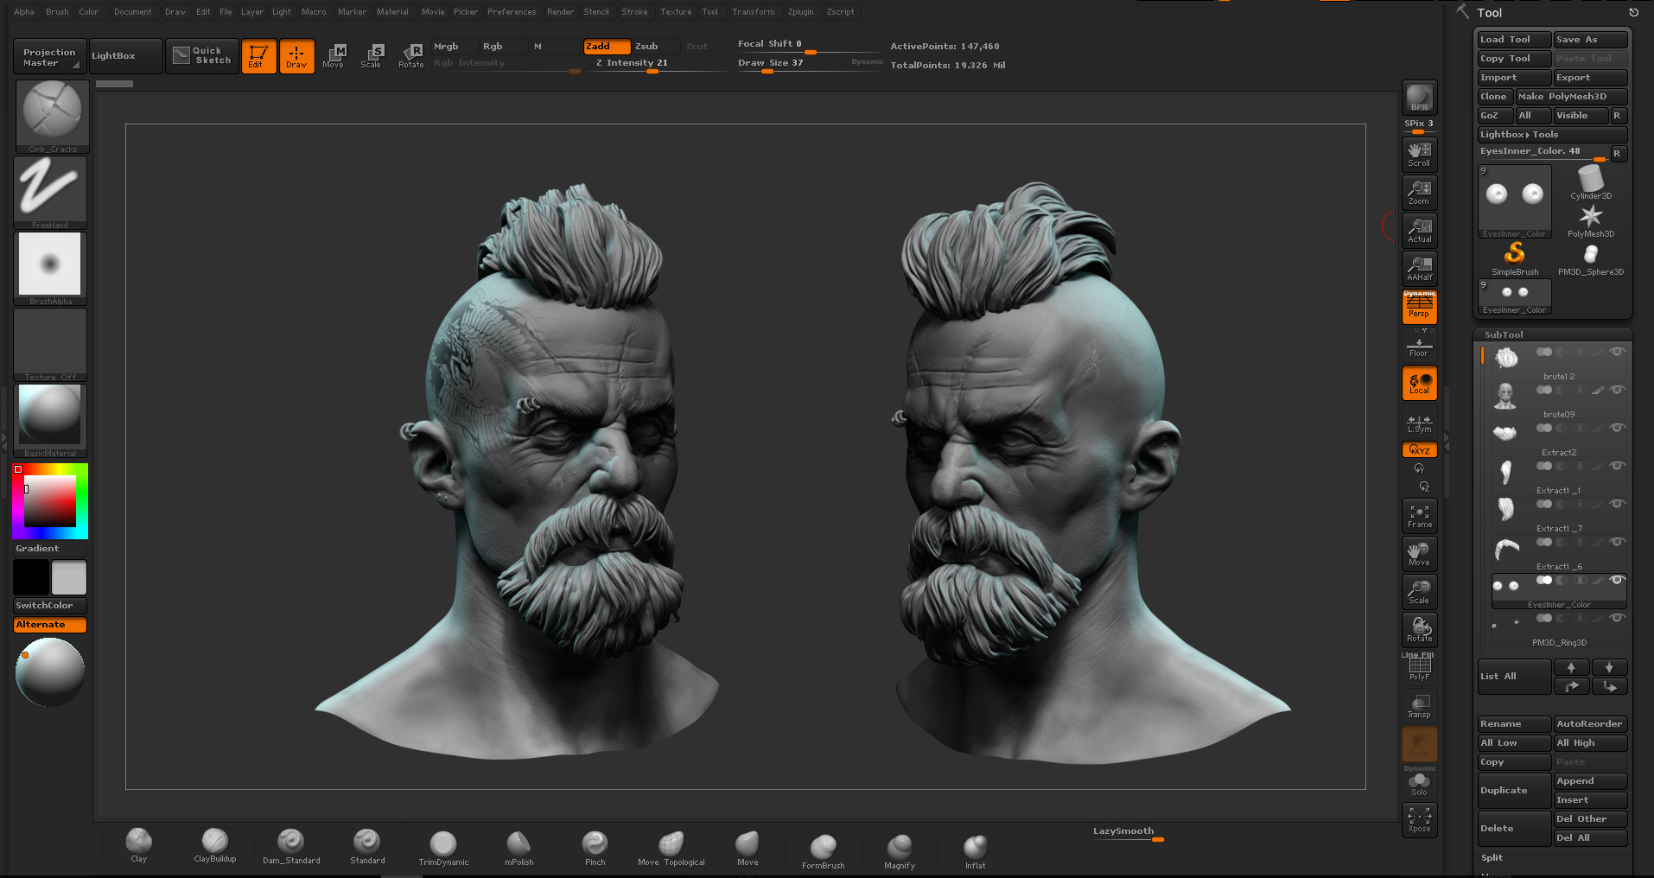Image resolution: width=1654 pixels, height=878 pixels.
Task: Select the Clay brush
Action: 139,845
